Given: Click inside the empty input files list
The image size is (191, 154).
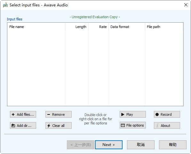Looking at the screenshot, I should tap(95, 68).
